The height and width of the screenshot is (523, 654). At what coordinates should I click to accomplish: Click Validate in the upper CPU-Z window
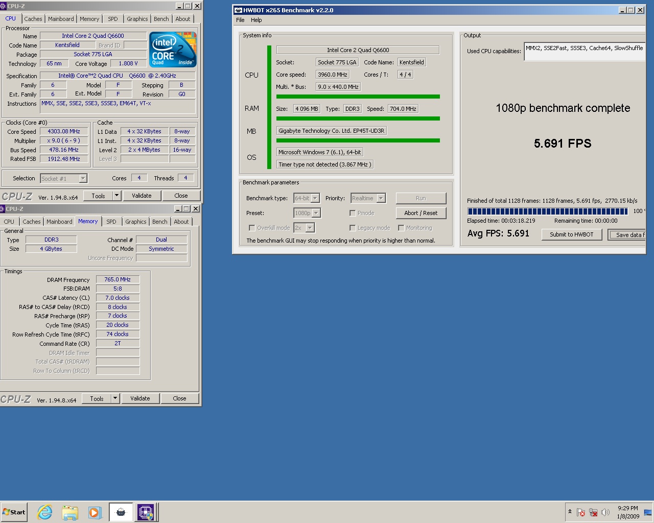[x=142, y=196]
